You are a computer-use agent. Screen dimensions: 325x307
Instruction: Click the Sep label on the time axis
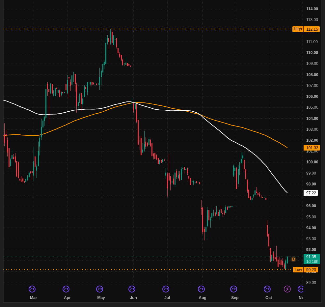tap(235, 298)
